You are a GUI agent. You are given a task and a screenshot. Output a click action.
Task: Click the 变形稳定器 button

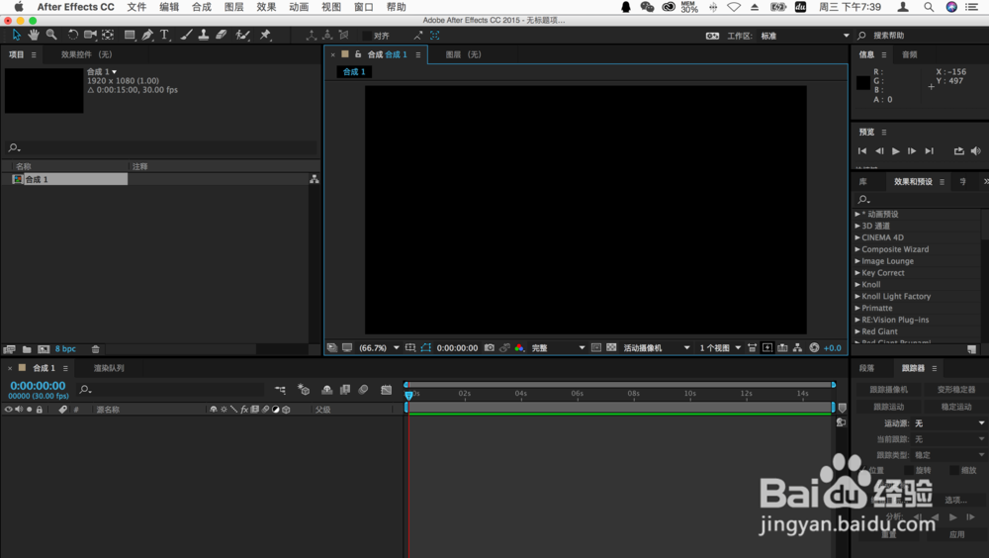tap(955, 390)
